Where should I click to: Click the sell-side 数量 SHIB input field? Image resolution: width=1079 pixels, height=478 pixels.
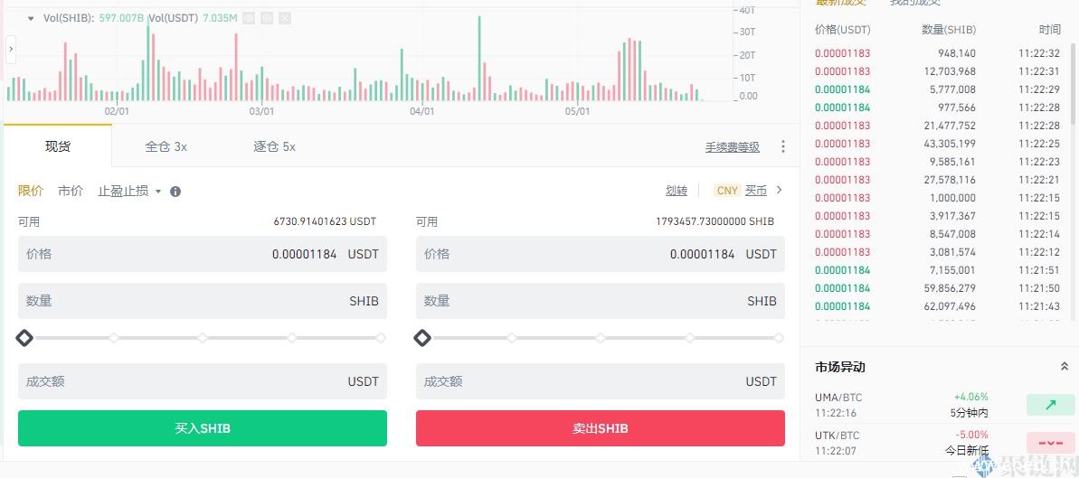click(600, 301)
